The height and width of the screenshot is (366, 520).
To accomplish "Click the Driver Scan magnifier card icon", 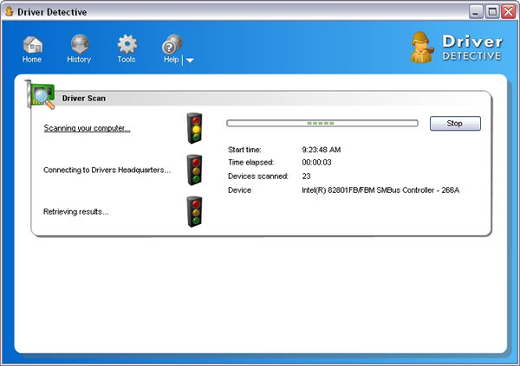I will tap(40, 94).
